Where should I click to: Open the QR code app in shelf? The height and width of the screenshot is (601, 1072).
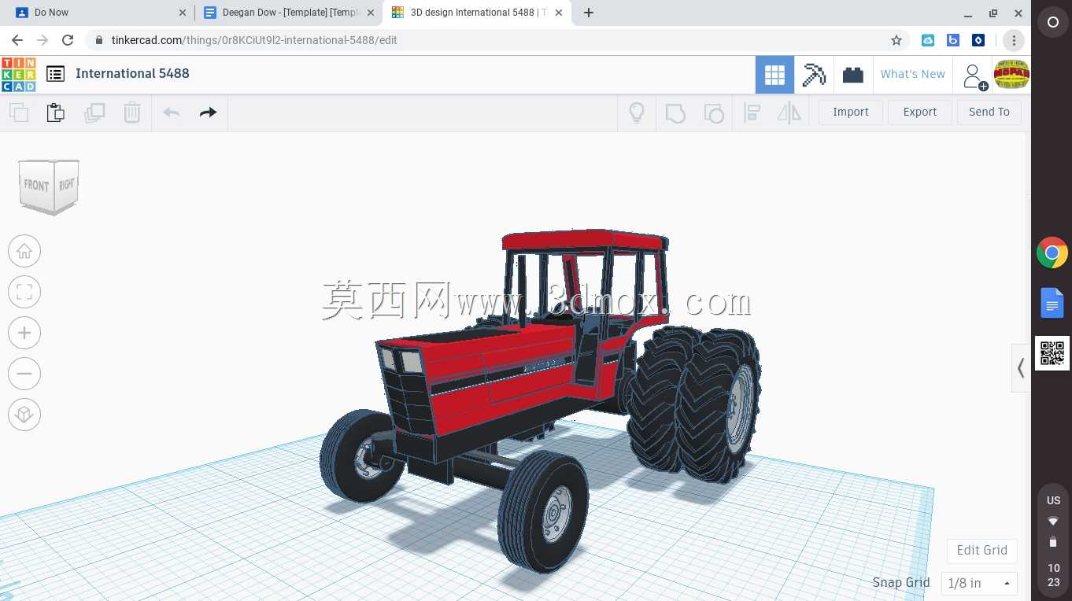click(x=1052, y=353)
